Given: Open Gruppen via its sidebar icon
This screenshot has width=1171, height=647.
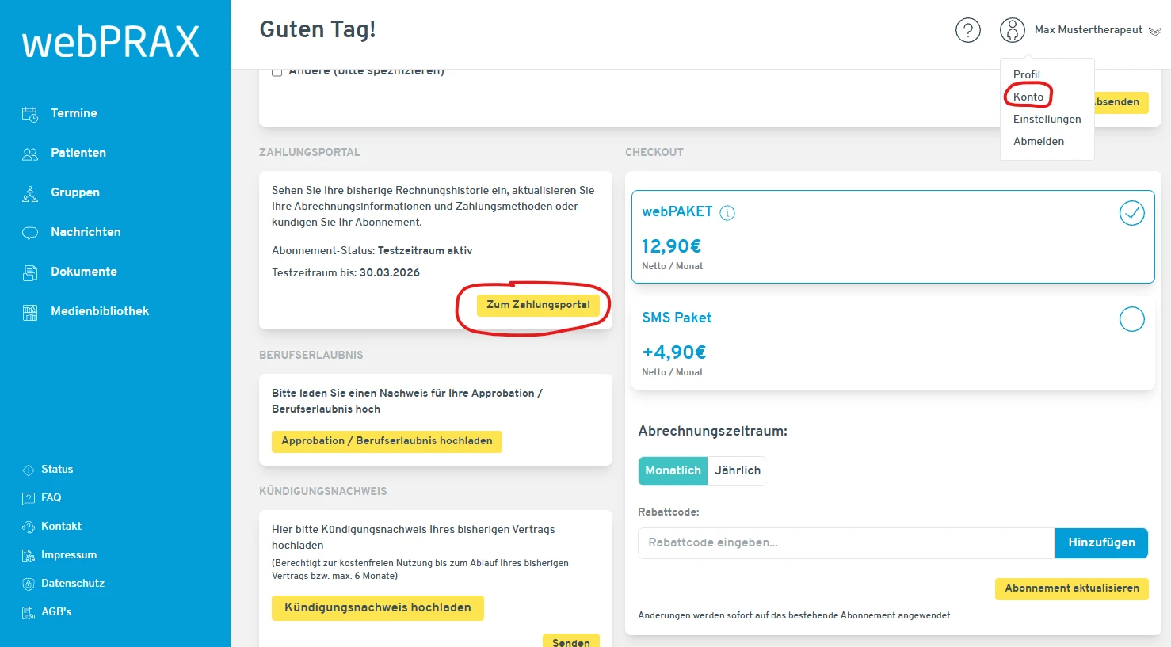Looking at the screenshot, I should click(30, 193).
